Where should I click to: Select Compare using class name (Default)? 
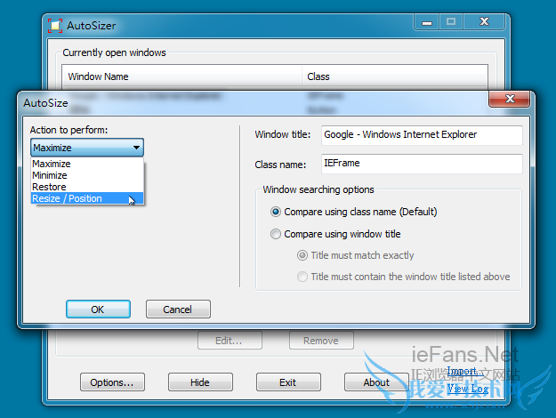tap(353, 212)
